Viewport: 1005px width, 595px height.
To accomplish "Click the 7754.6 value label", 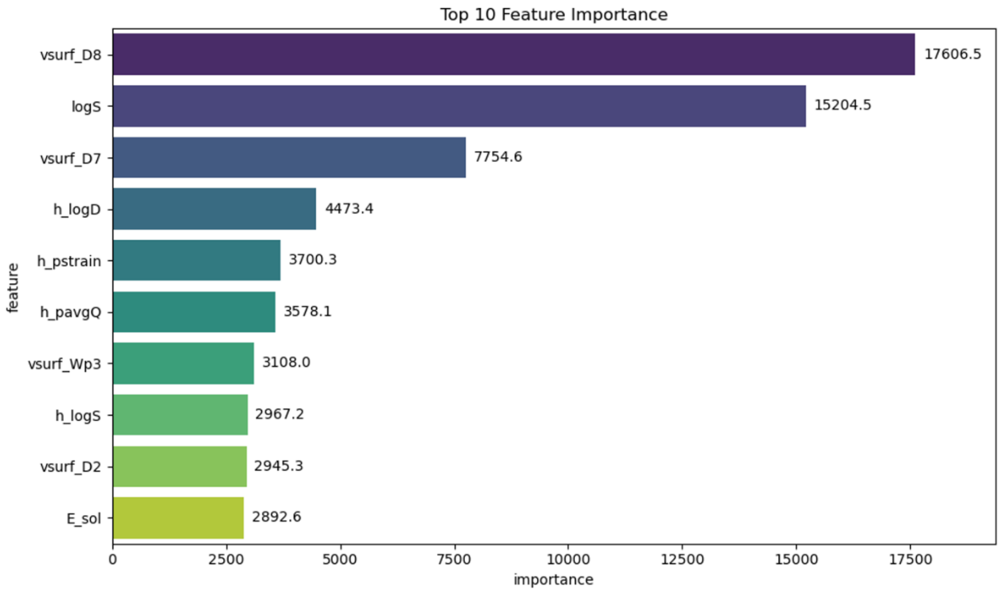I will click(498, 157).
